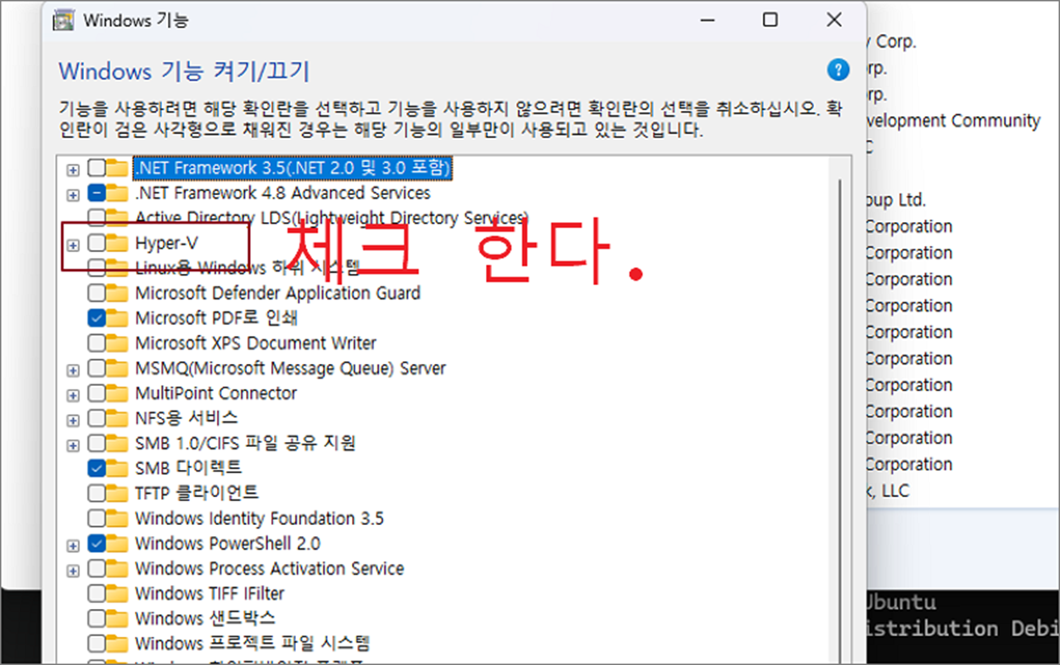The width and height of the screenshot is (1060, 665).
Task: Check TFTP 클라이언트 checkbox
Action: tap(96, 493)
